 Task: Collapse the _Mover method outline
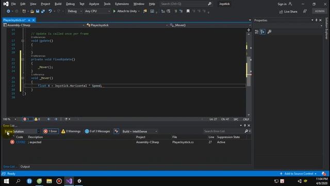point(23,78)
